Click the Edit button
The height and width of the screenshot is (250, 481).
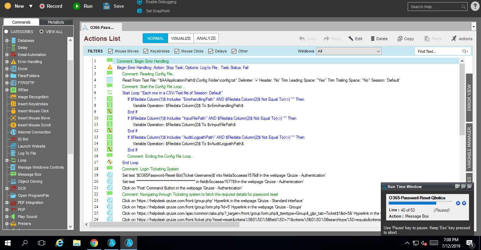(355, 39)
